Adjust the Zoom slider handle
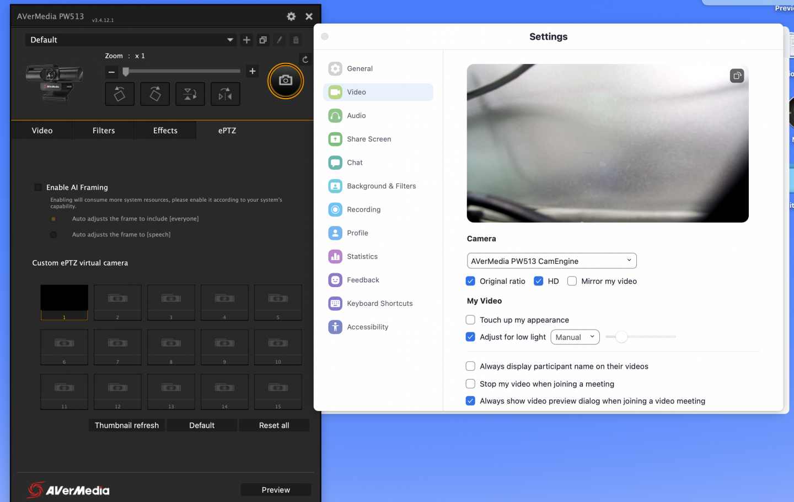 (x=126, y=72)
